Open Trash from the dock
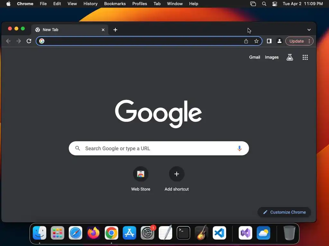This screenshot has height=246, width=329. click(x=289, y=233)
